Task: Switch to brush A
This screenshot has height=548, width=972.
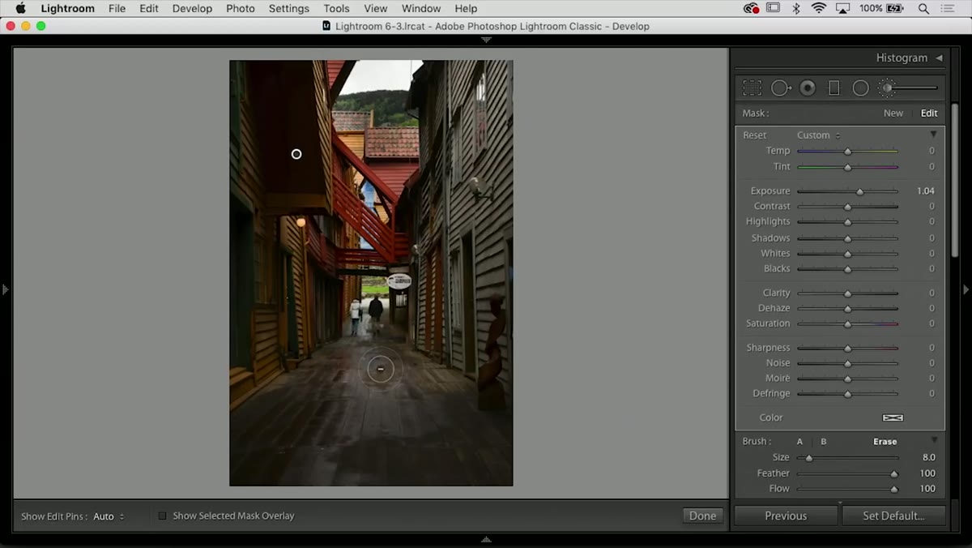Action: [799, 442]
